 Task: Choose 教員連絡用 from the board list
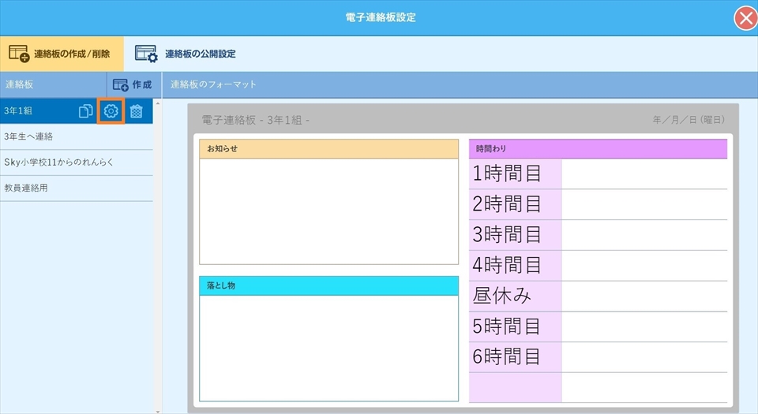pos(77,188)
